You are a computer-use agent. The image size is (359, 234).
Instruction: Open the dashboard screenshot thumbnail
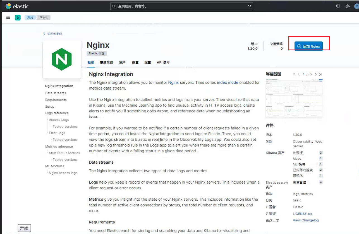tap(294, 98)
